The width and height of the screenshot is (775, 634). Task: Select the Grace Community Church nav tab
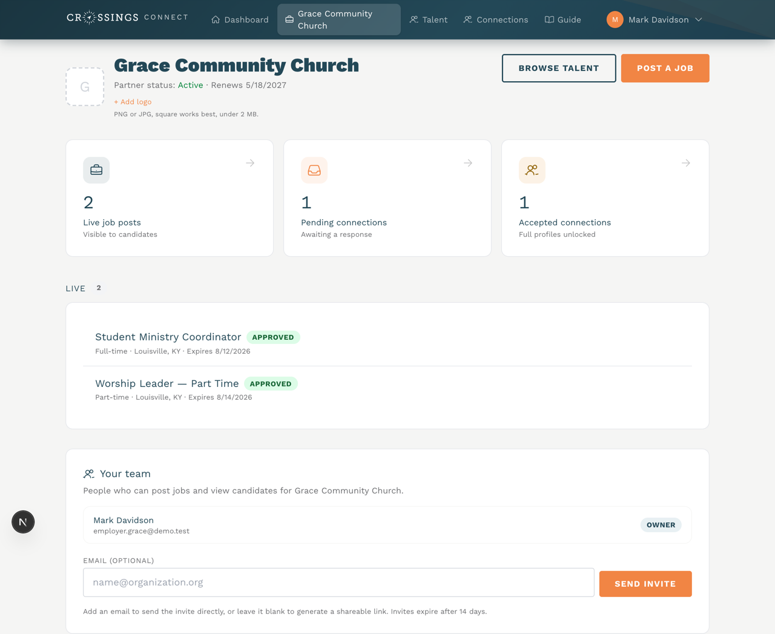point(339,19)
